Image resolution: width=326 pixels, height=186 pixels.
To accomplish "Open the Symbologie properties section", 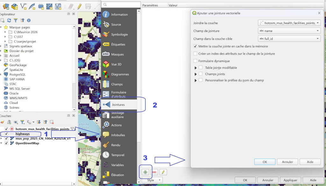I will click(x=119, y=35).
